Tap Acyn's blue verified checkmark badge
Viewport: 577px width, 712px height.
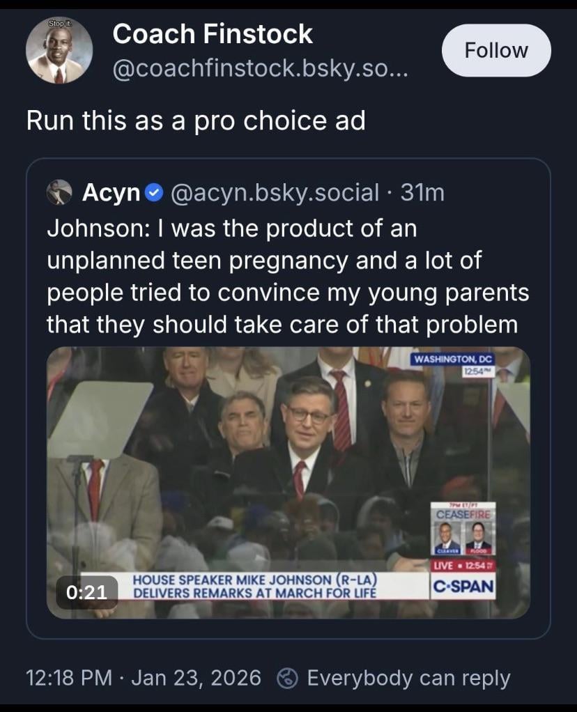pyautogui.click(x=155, y=192)
